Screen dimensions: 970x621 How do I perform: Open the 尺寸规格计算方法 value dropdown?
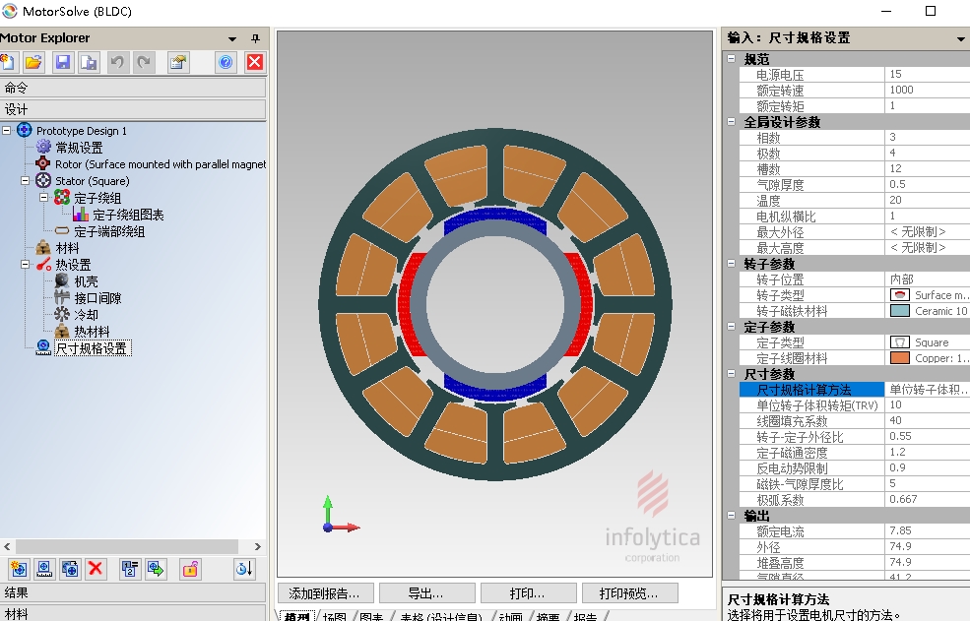pos(928,390)
